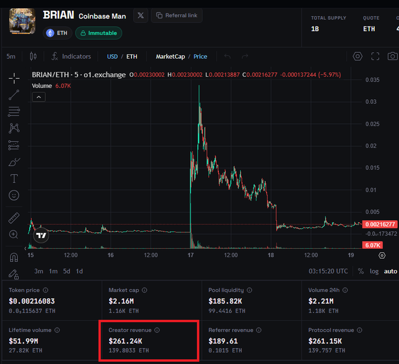399x364 pixels.
Task: Toggle auto scale mode
Action: tap(390, 271)
